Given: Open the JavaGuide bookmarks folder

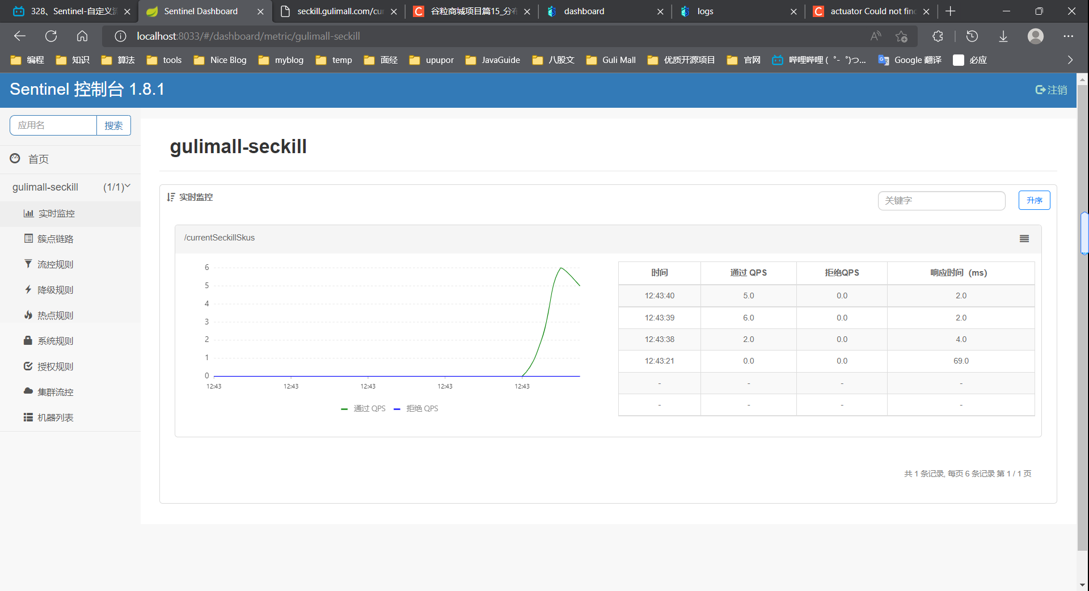Looking at the screenshot, I should coord(492,60).
